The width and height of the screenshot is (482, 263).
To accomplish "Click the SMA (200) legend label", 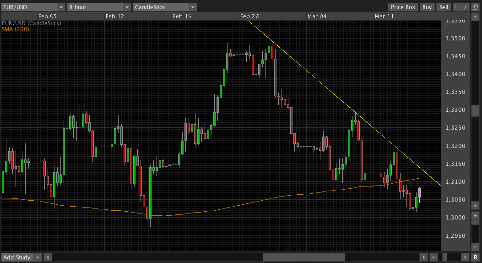I will [16, 29].
